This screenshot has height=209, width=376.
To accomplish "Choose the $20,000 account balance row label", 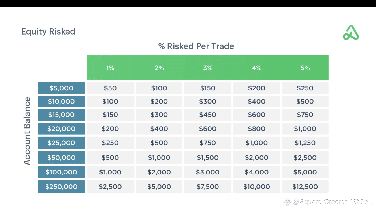I will coord(61,129).
